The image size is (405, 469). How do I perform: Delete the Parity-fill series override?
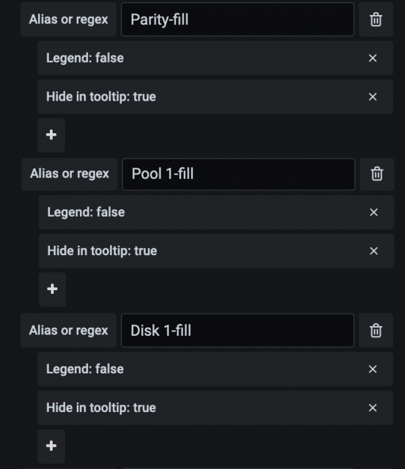[x=376, y=19]
